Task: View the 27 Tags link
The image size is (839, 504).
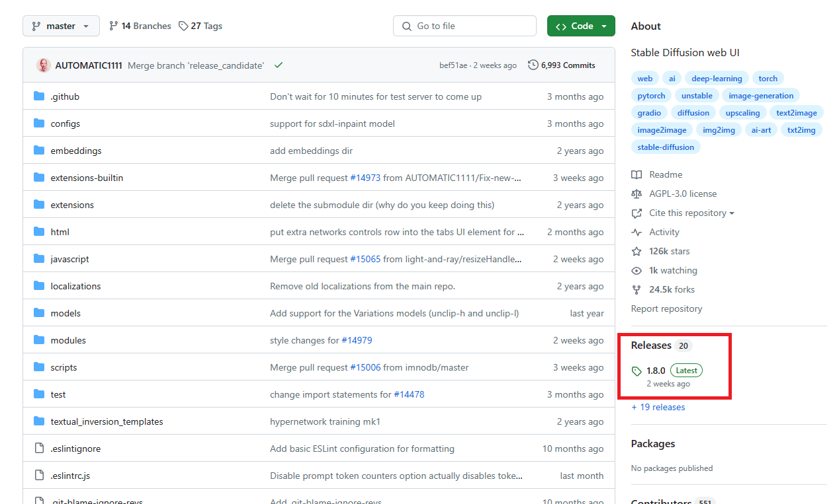Action: [200, 26]
